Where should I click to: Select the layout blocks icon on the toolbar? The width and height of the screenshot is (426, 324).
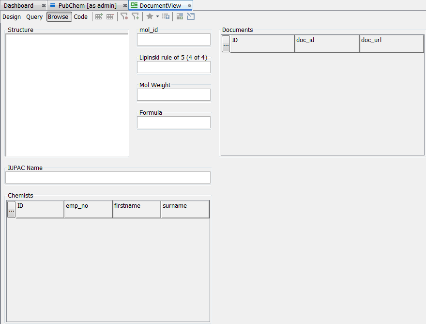[x=180, y=16]
